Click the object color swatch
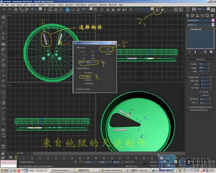The width and height of the screenshot is (216, 173). tap(213, 20)
